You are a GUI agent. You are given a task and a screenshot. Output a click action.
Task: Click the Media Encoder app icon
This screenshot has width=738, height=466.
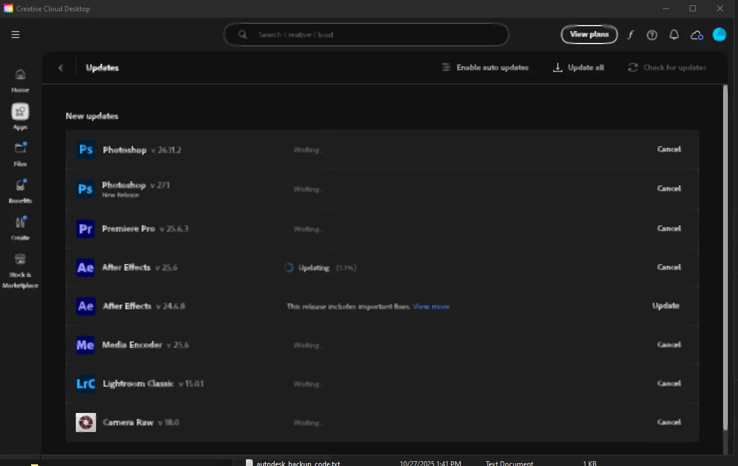pyautogui.click(x=86, y=345)
